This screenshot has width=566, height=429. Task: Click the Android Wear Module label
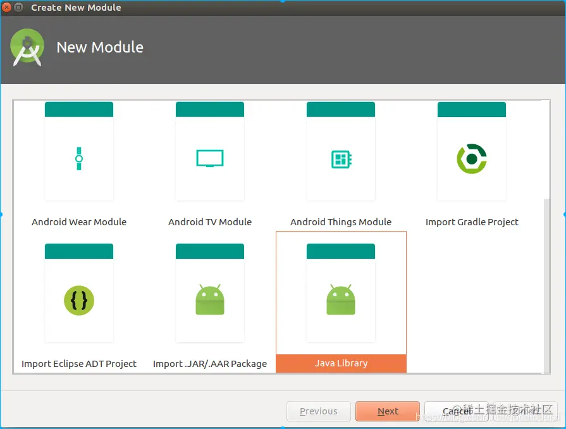click(79, 221)
